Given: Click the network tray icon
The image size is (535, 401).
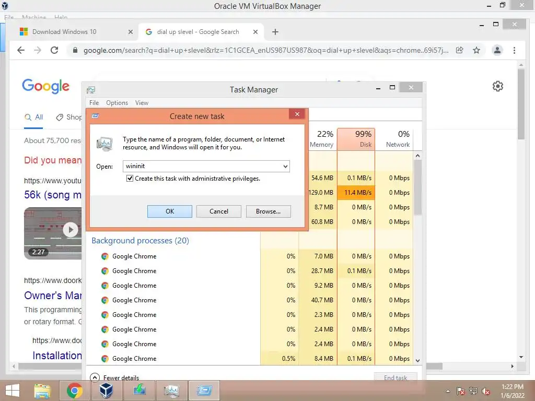Looking at the screenshot, I should (473, 391).
